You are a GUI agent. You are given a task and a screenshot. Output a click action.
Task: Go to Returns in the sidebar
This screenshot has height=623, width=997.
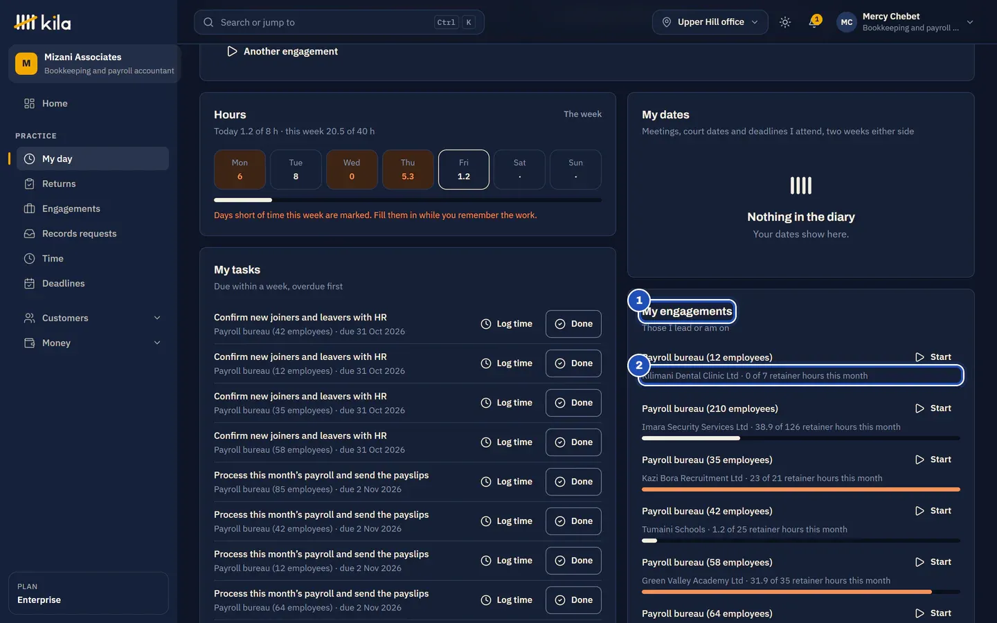(93, 183)
